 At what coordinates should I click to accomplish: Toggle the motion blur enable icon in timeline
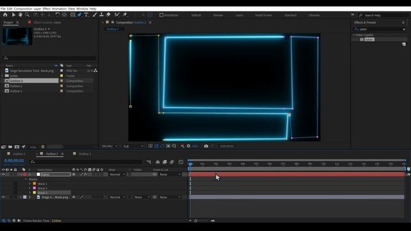click(171, 162)
